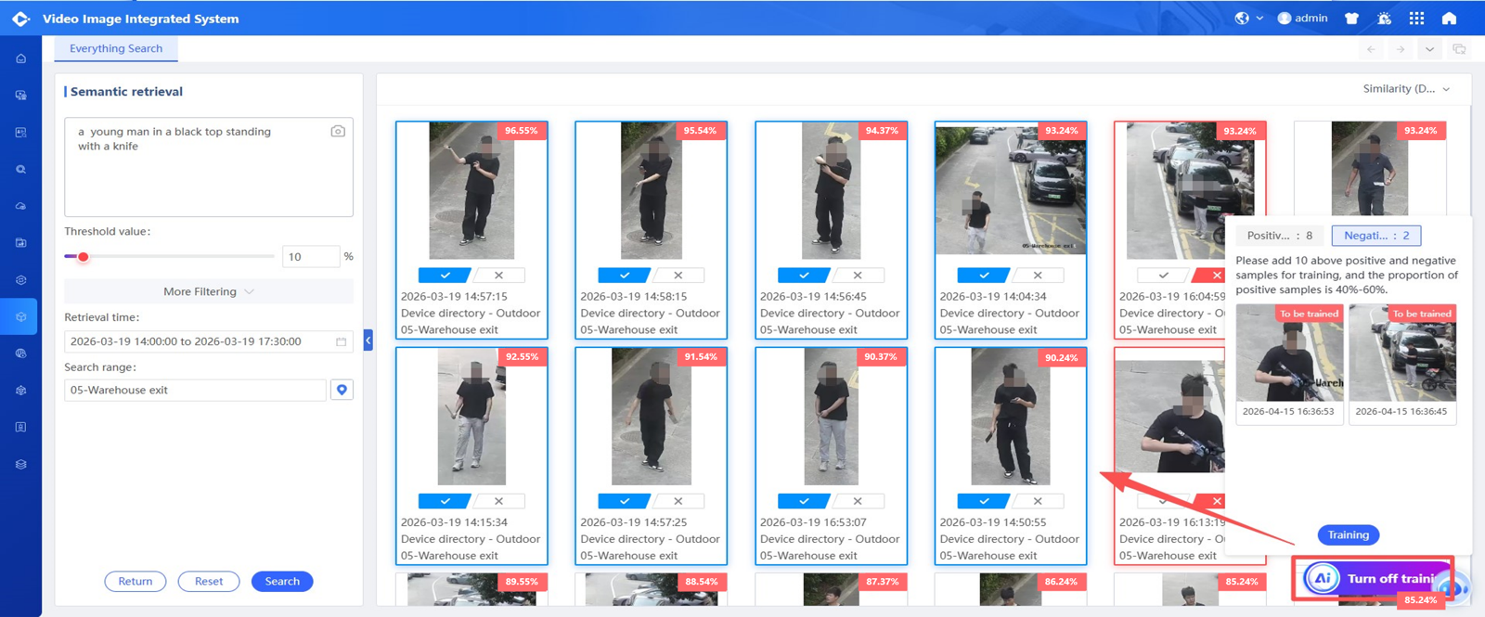Open the map location picker beside Search range
The image size is (1485, 617).
click(x=342, y=390)
